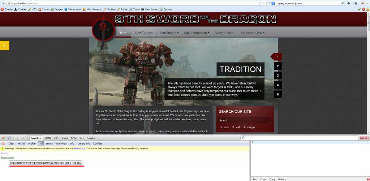Screen dimensions: 370x181
Task: Switch to the Firebug DOM tab
Action: pyautogui.click(x=73, y=138)
